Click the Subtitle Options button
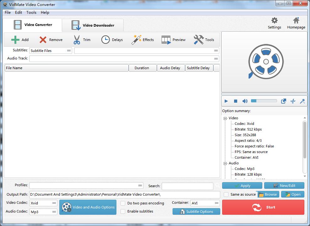This screenshot has height=226, width=310. tap(196, 211)
